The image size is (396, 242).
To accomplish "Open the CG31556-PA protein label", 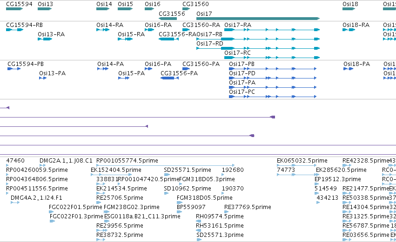I will coord(179,73).
